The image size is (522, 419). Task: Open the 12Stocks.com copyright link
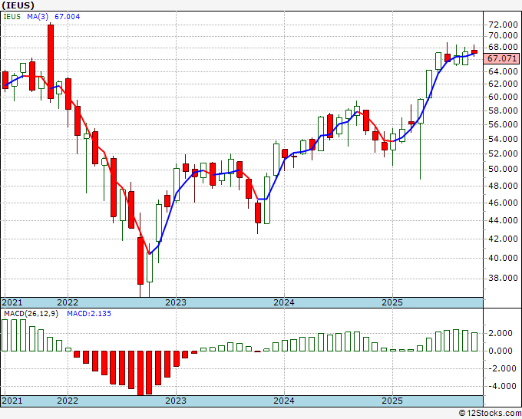pyautogui.click(x=490, y=413)
